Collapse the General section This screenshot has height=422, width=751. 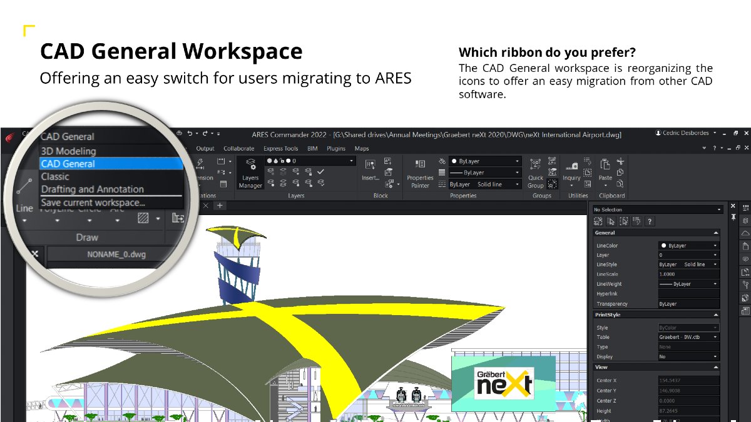click(716, 233)
